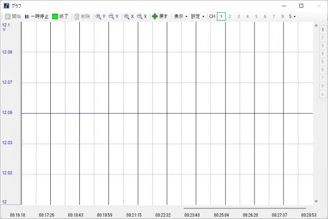This screenshot has width=328, height=219.
Task: Zoom out on the Y axis
Action: [114, 16]
